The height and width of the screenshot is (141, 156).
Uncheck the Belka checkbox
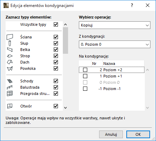pos(56,50)
